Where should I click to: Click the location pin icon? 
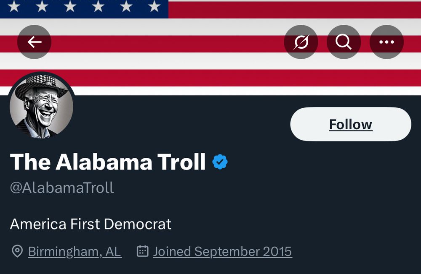click(17, 251)
